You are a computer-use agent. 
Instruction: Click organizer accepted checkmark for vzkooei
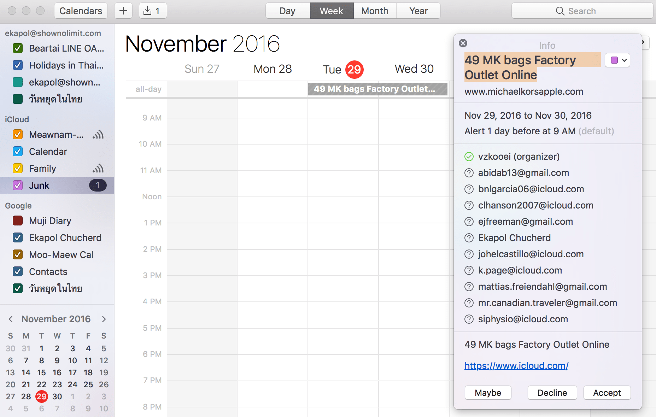click(x=469, y=157)
